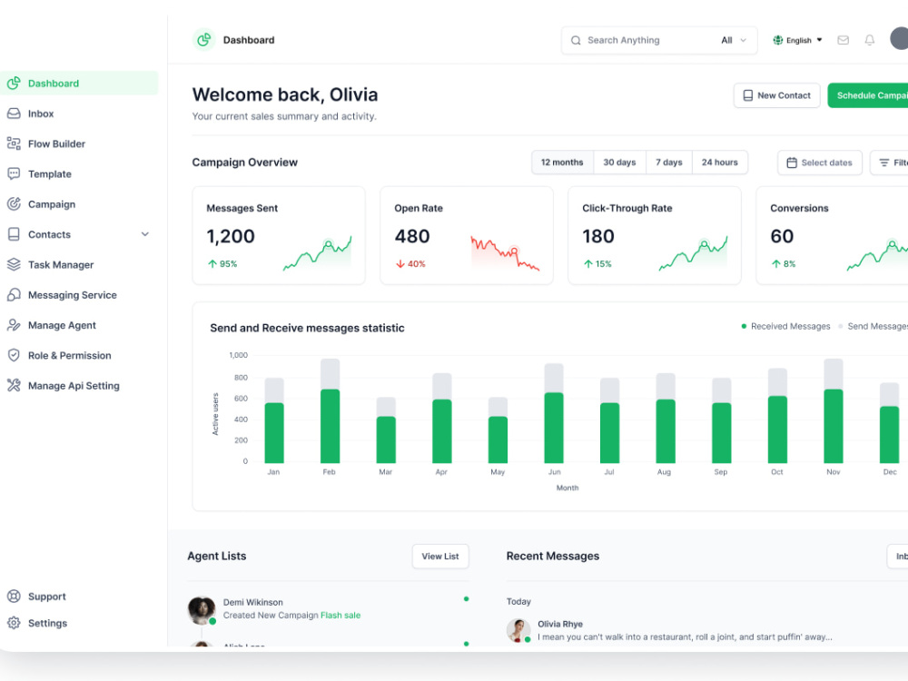Viewport: 908px width, 681px height.
Task: Open notifications bell icon
Action: (870, 40)
